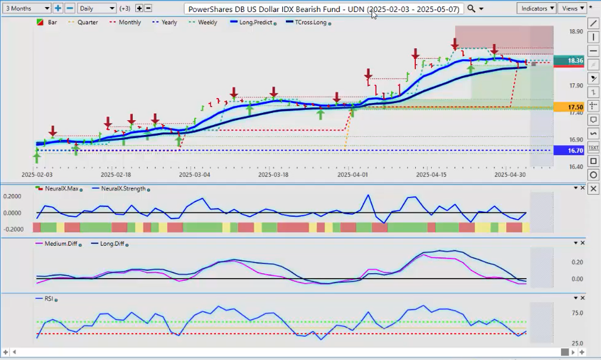Click the chart scrollbar thumb at the bottom

565,352
